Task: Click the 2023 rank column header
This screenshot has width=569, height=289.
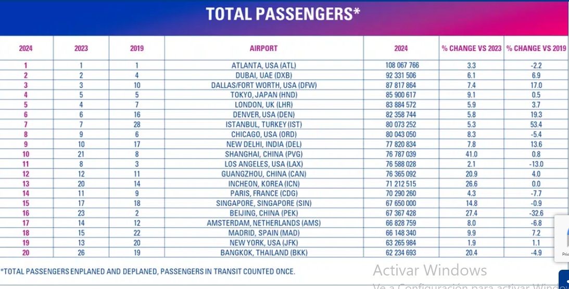Action: 81,48
